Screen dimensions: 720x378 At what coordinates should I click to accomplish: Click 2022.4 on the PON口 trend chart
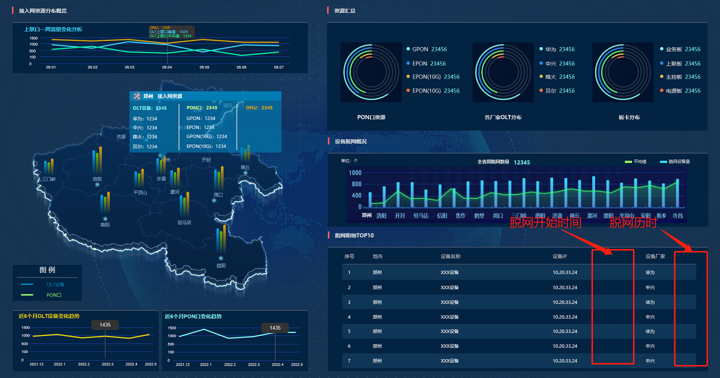coord(277,364)
